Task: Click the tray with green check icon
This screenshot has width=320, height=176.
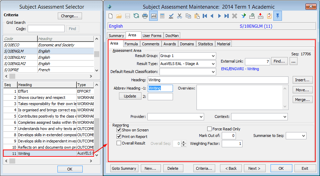Action: (x=252, y=16)
